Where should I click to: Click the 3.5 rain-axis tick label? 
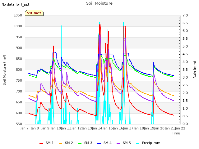coord(185,70)
